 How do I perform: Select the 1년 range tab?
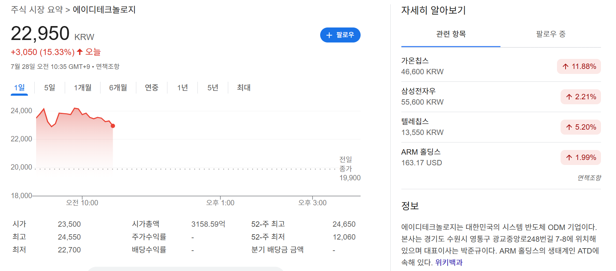182,87
